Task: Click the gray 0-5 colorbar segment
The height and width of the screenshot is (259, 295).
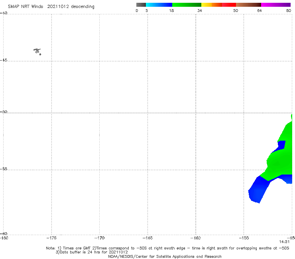Action: [141, 5]
